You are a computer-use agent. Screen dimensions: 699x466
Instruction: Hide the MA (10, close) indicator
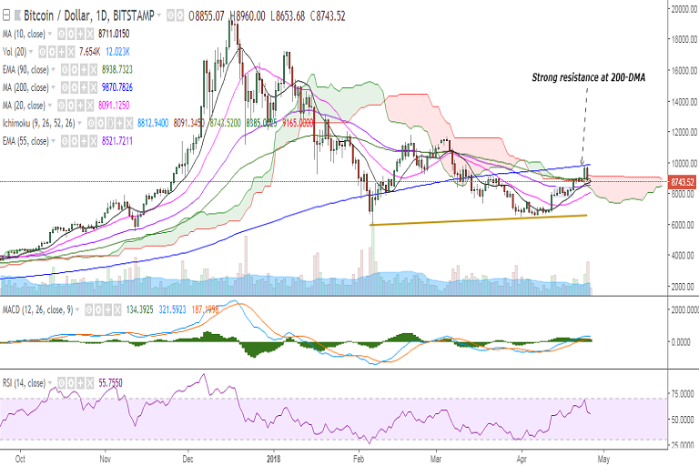point(62,34)
